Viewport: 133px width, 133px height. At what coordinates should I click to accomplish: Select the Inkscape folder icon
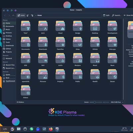tap(112, 42)
